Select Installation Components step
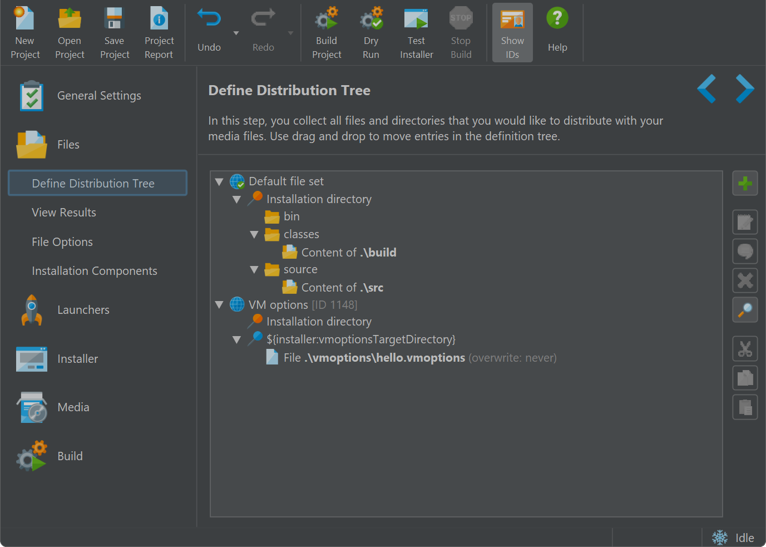This screenshot has width=766, height=547. [x=95, y=271]
